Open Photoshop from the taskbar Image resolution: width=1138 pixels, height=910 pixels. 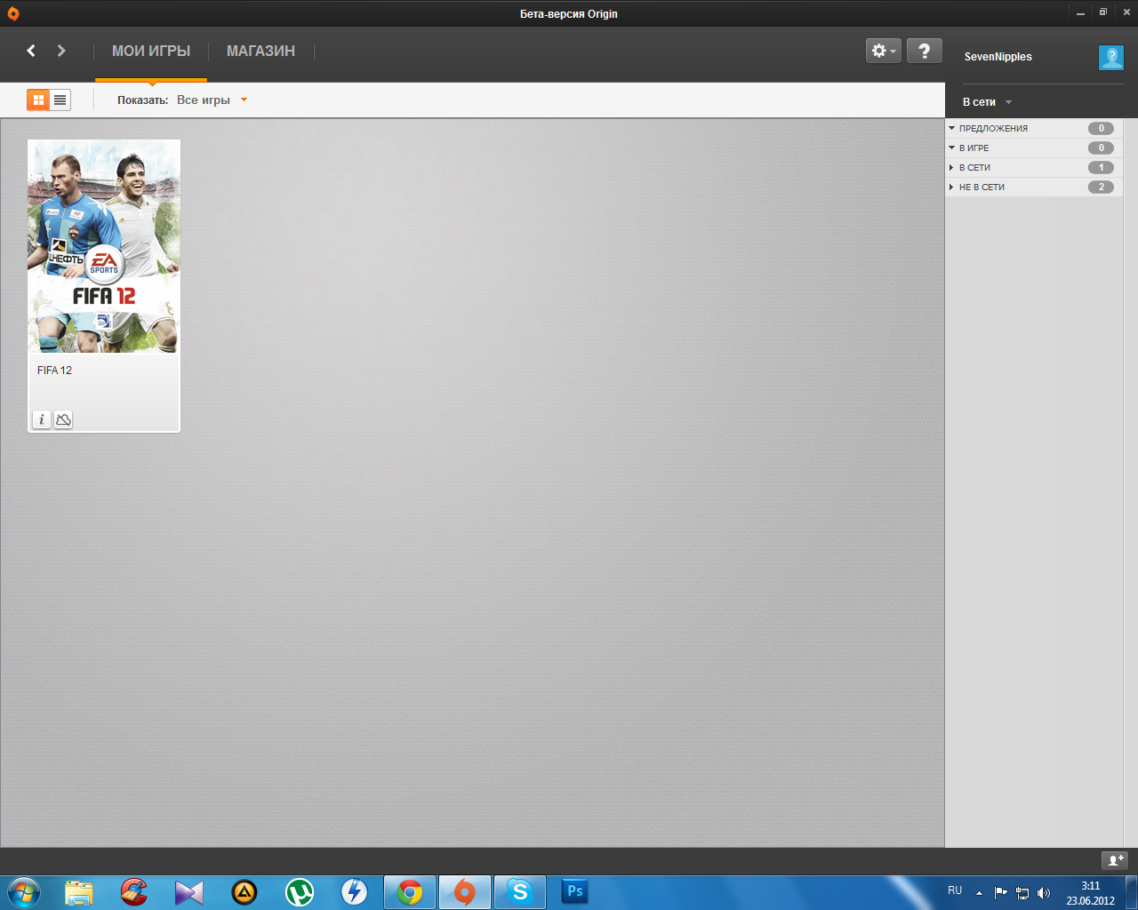pos(575,891)
